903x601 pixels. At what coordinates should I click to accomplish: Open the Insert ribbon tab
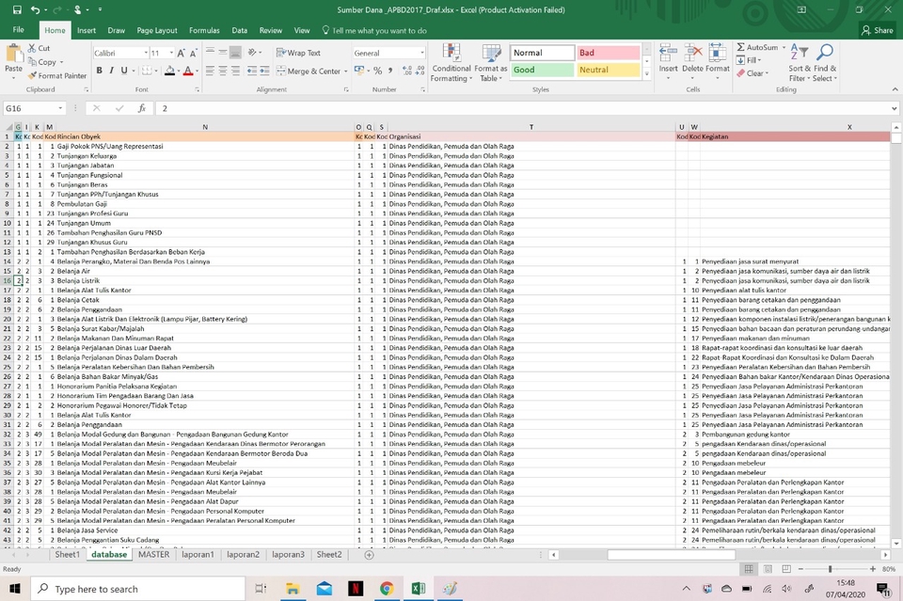87,30
